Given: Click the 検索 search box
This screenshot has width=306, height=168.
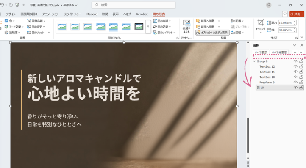Looking at the screenshot, I should click(x=134, y=5).
